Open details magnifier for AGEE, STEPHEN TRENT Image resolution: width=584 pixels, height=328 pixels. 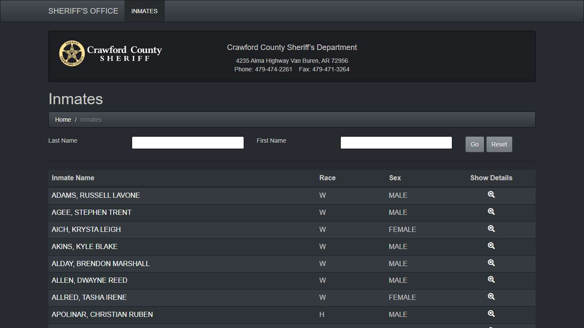(x=491, y=212)
